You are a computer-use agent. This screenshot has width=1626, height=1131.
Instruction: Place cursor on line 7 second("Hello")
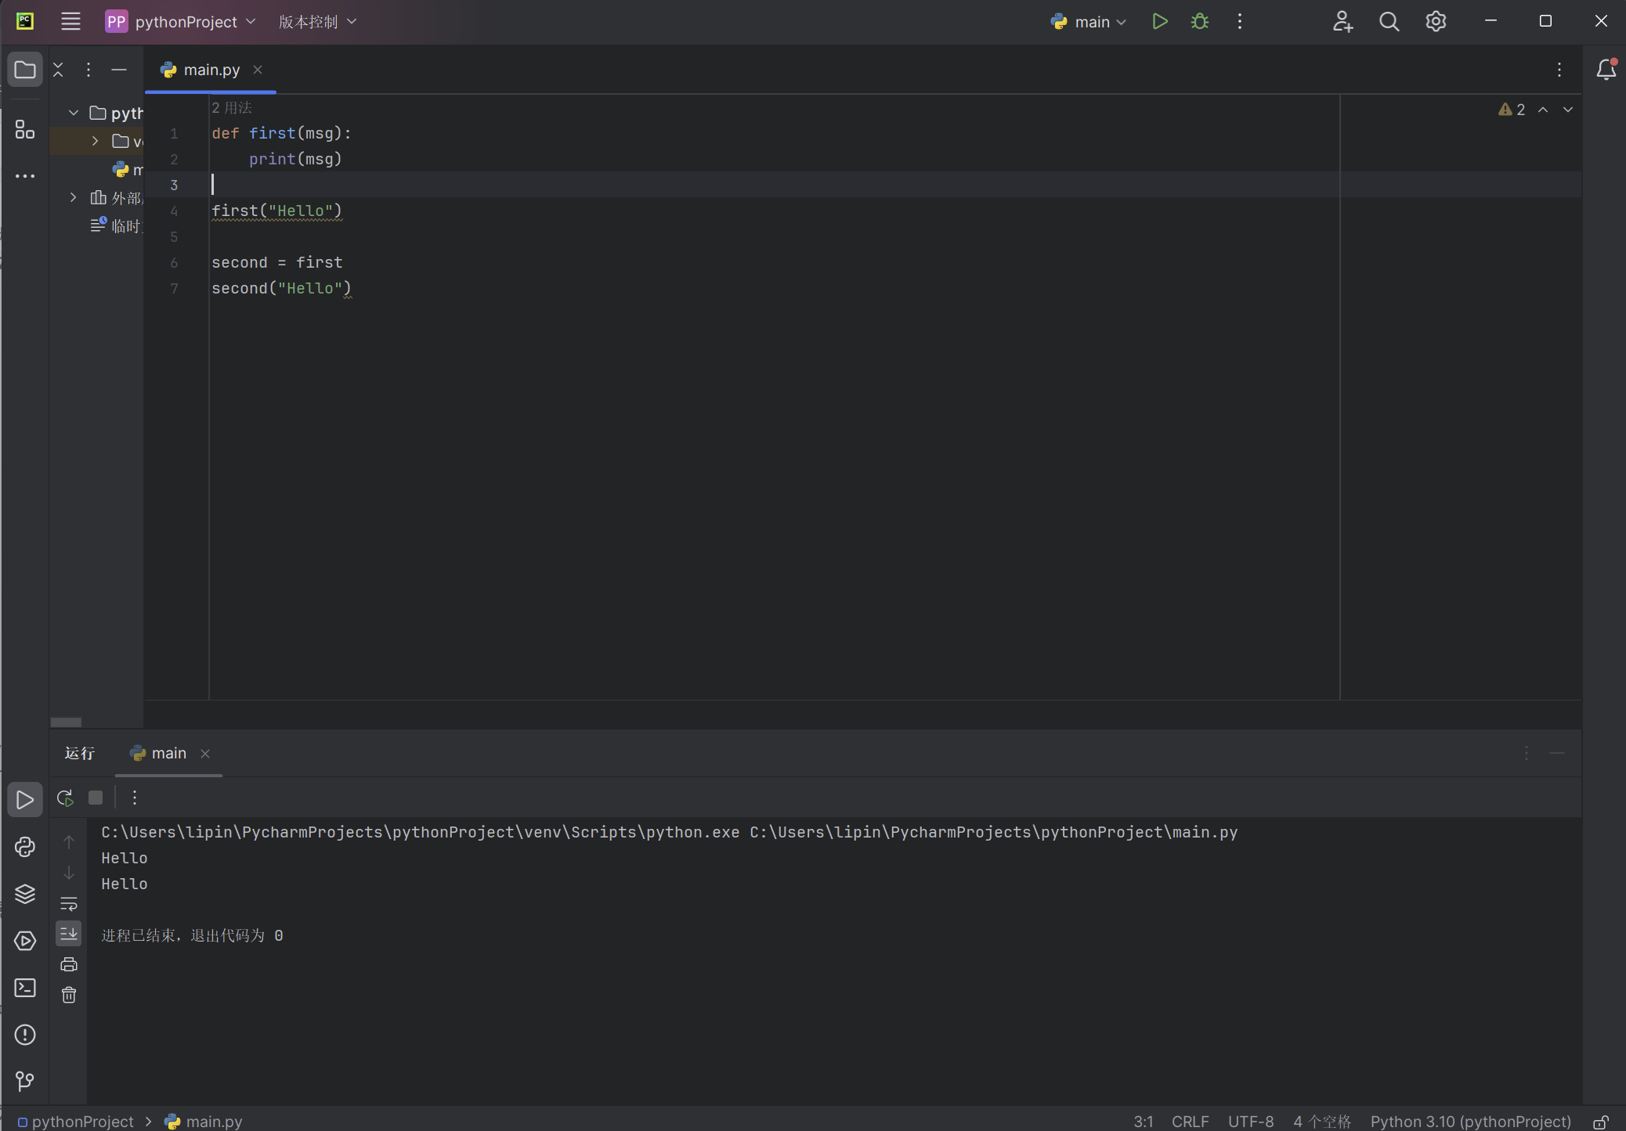click(281, 288)
